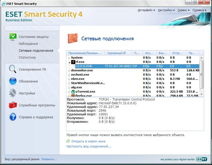
Task: Open the Настройки dropdown menu
Action: (x=166, y=10)
